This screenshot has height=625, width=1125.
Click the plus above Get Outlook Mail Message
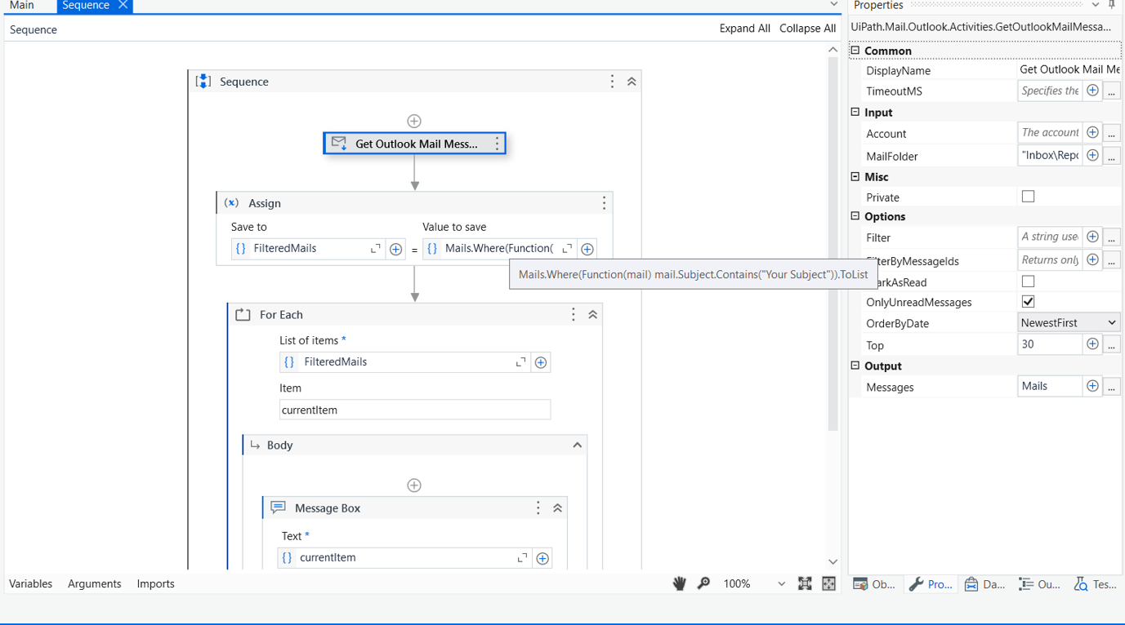414,120
